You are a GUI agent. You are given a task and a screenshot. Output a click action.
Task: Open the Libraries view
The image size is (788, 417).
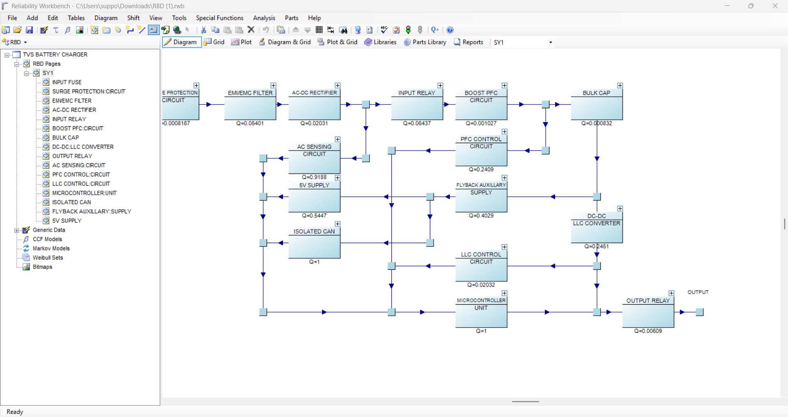pyautogui.click(x=381, y=42)
